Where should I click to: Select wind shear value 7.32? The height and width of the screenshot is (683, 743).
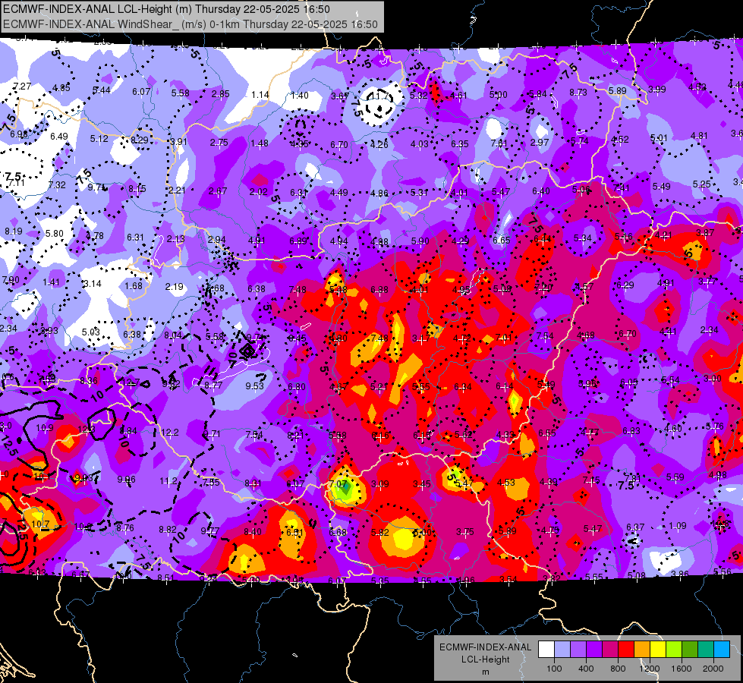pos(57,185)
